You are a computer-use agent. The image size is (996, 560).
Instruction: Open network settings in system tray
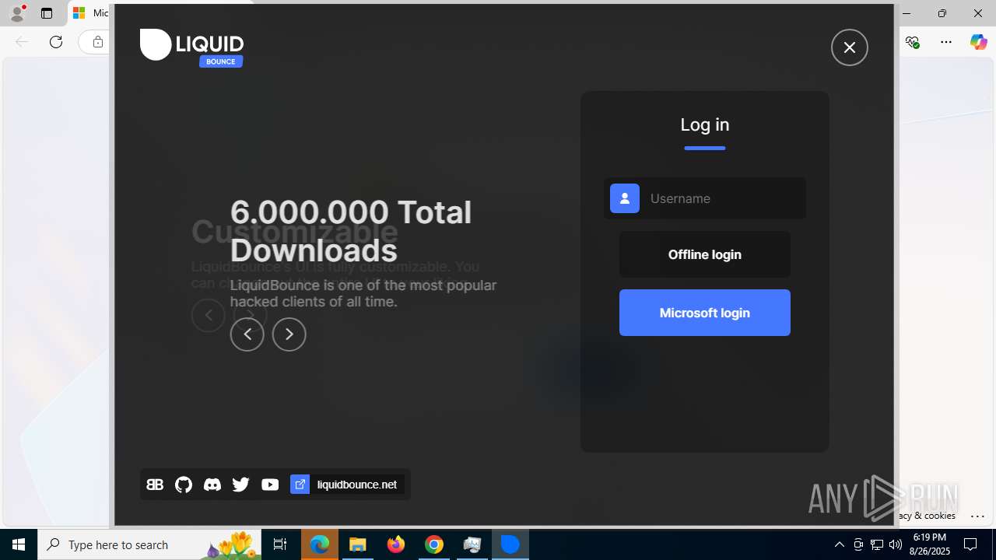[877, 544]
